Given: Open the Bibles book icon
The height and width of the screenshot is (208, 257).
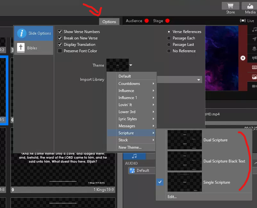Looking at the screenshot, I should click(x=21, y=48).
